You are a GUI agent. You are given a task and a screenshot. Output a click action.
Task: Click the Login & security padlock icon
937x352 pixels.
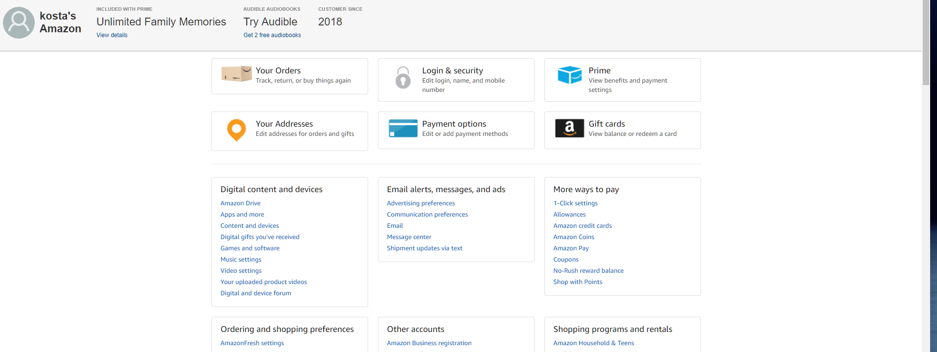click(403, 78)
